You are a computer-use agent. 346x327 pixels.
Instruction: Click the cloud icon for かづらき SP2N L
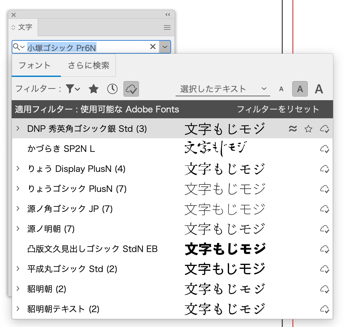(325, 149)
